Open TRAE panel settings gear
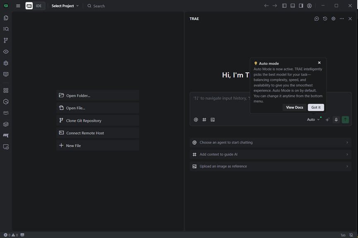Screen dimensions: 358x238 [333, 19]
